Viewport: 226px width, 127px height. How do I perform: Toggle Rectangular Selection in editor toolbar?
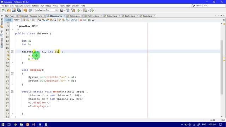pos(55,20)
